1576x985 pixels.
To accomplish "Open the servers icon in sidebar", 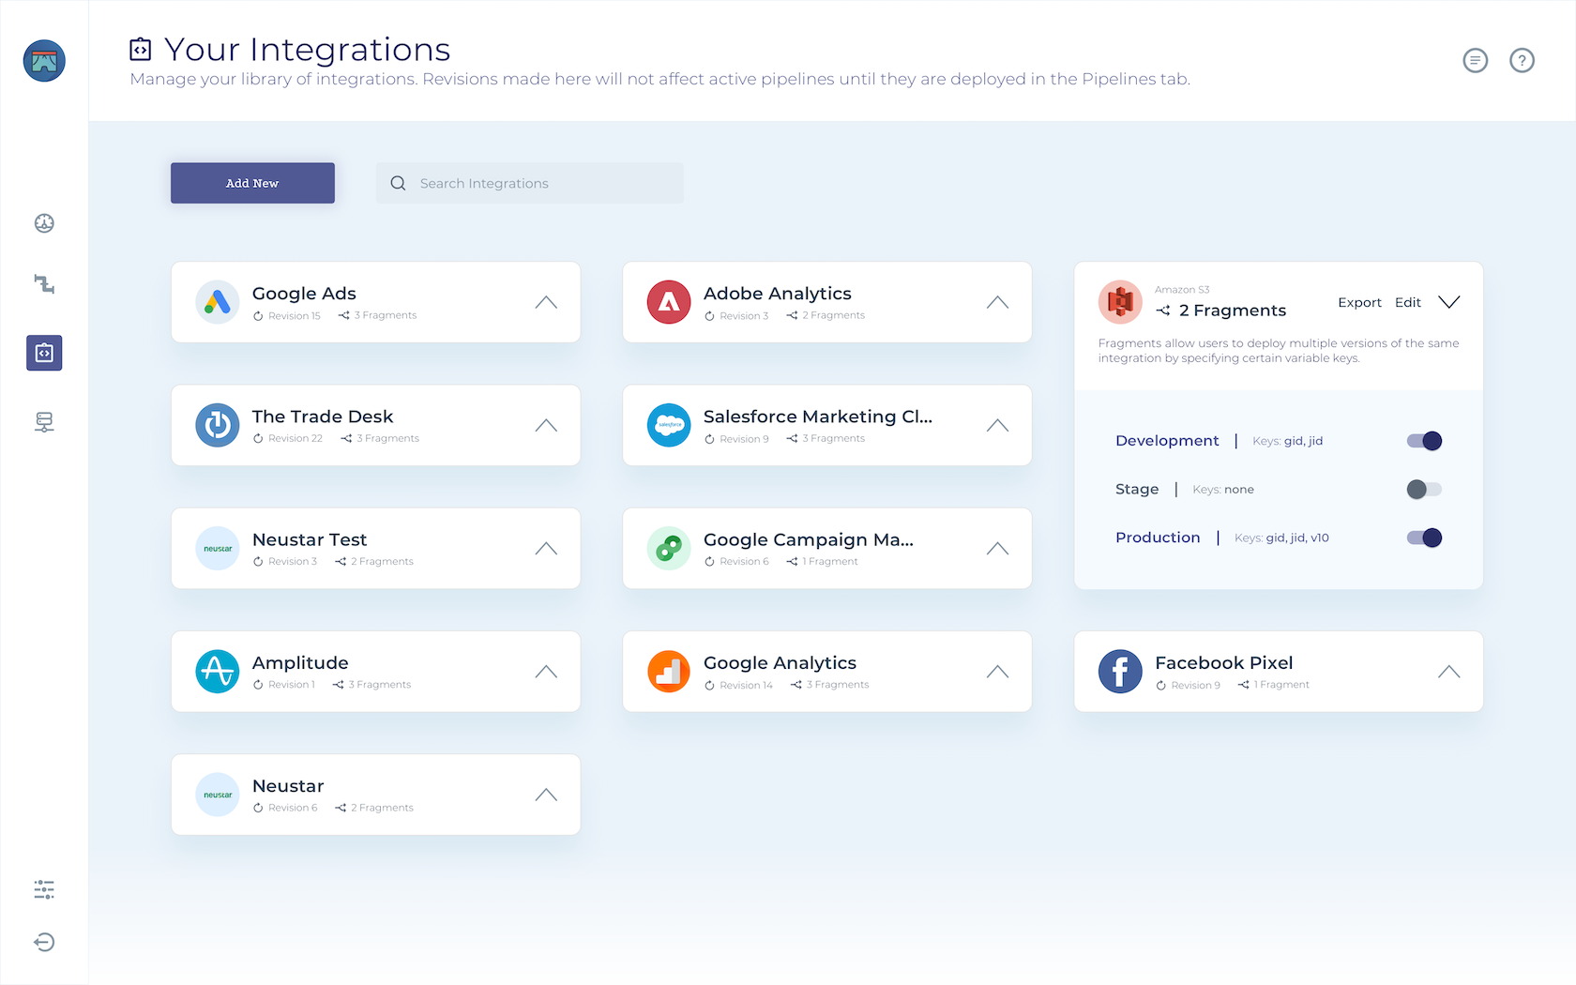I will pyautogui.click(x=44, y=422).
